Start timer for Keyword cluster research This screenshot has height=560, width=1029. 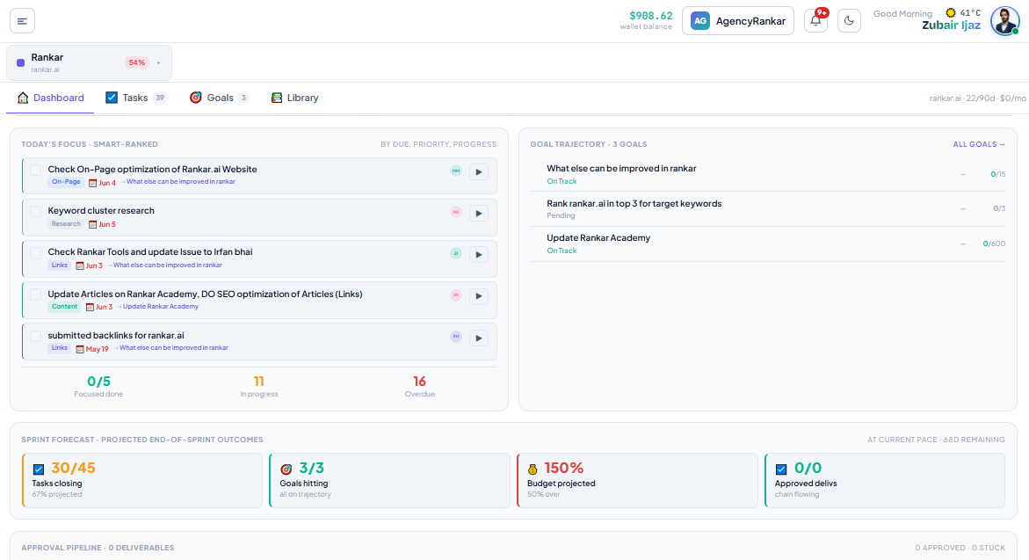tap(478, 214)
